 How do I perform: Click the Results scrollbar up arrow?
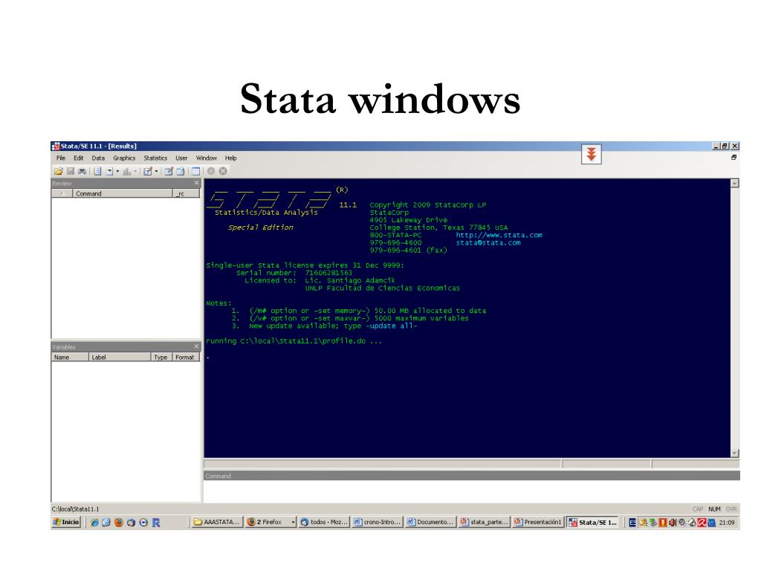(x=734, y=184)
